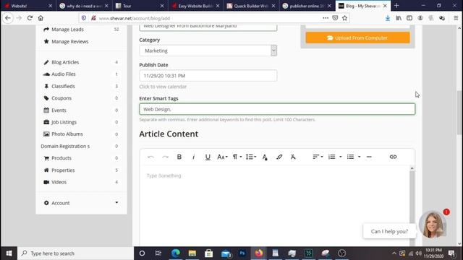Open Manage Leads in sidebar
The image size is (463, 260).
click(67, 30)
